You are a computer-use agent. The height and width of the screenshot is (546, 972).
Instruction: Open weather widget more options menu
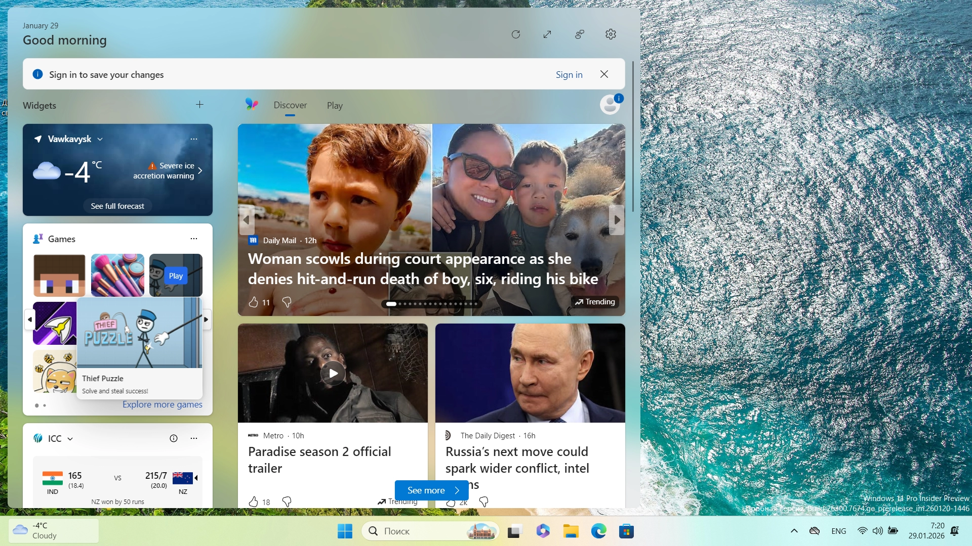(x=194, y=139)
